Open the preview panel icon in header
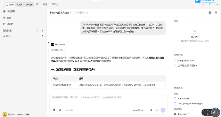 click(210, 12)
